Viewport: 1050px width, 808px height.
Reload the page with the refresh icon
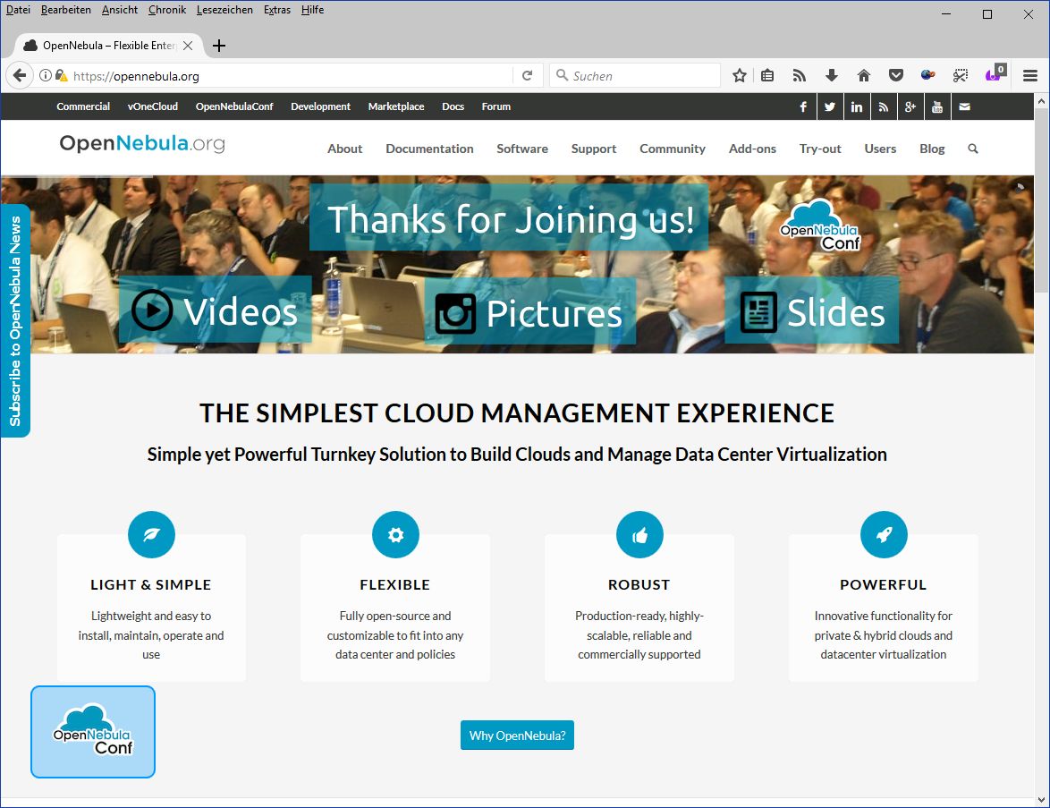click(x=527, y=76)
